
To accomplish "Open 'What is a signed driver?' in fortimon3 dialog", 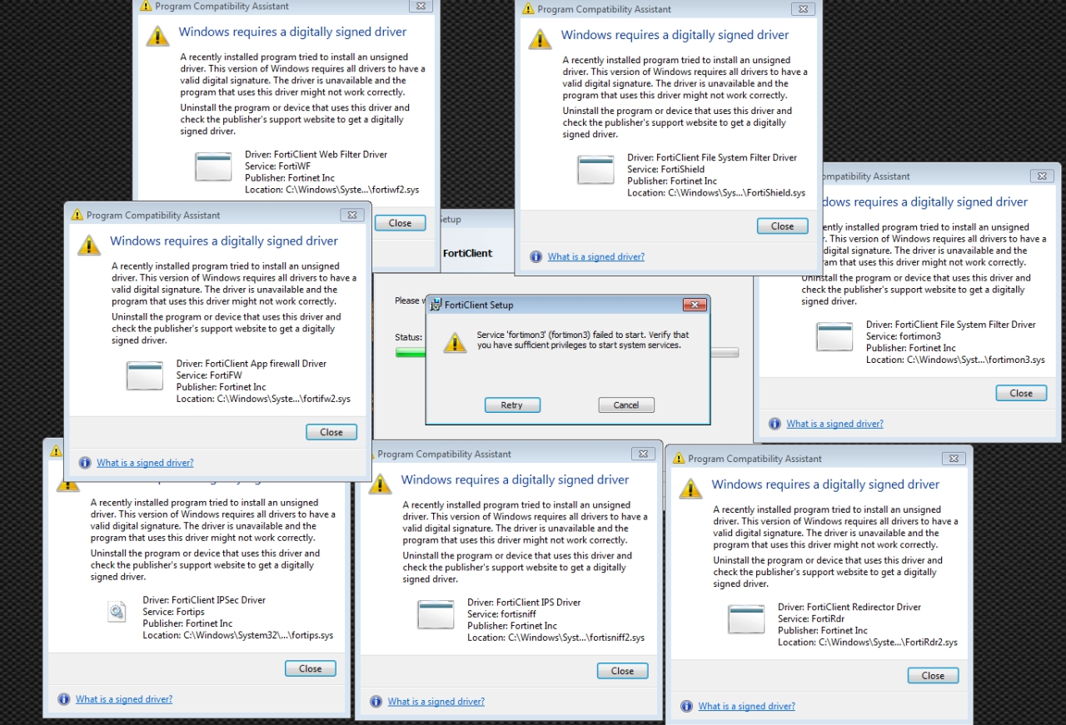I will point(835,425).
